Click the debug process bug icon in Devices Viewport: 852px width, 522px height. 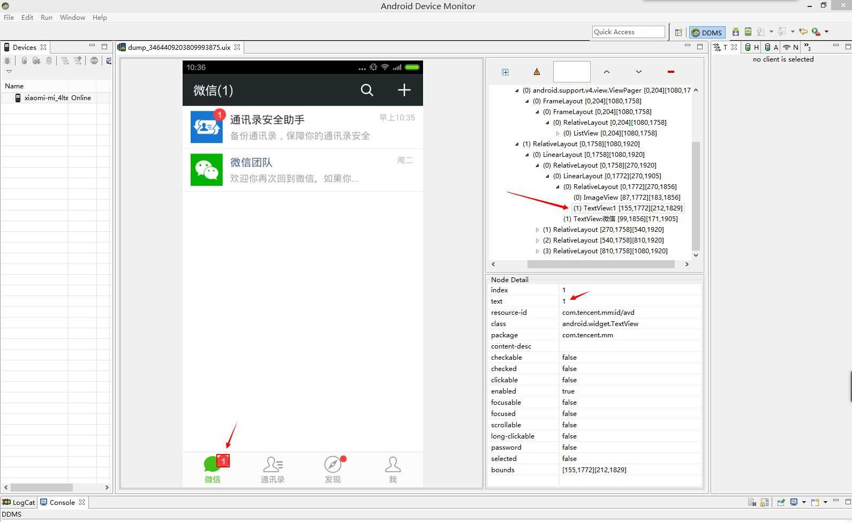[x=7, y=60]
